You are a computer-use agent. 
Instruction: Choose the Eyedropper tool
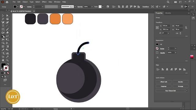pos(3,50)
